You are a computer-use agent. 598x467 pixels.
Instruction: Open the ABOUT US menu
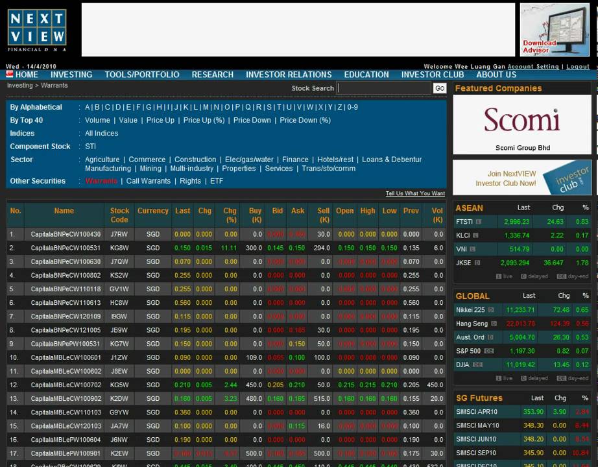click(496, 75)
